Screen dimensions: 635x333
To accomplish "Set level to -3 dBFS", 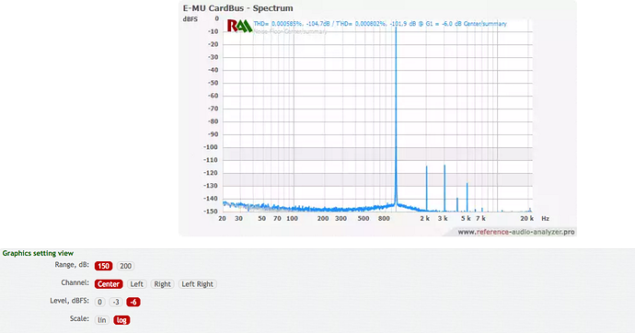I will coord(116,302).
